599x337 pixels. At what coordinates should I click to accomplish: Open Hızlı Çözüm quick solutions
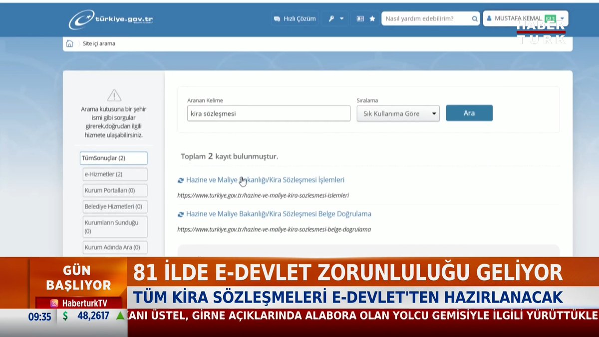tap(295, 18)
